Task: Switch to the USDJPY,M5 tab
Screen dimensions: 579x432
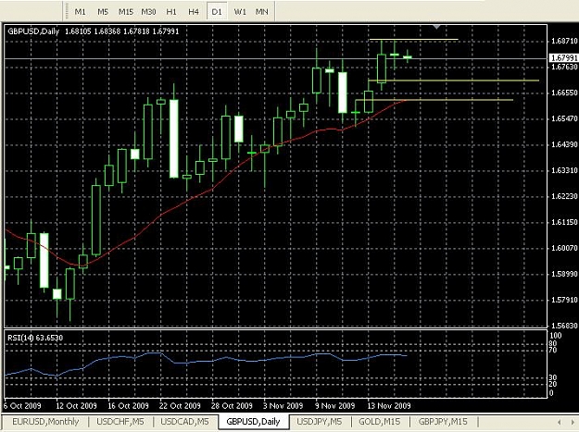Action: tap(320, 421)
